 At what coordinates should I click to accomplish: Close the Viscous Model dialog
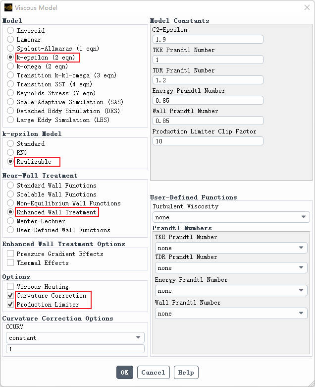(306, 7)
